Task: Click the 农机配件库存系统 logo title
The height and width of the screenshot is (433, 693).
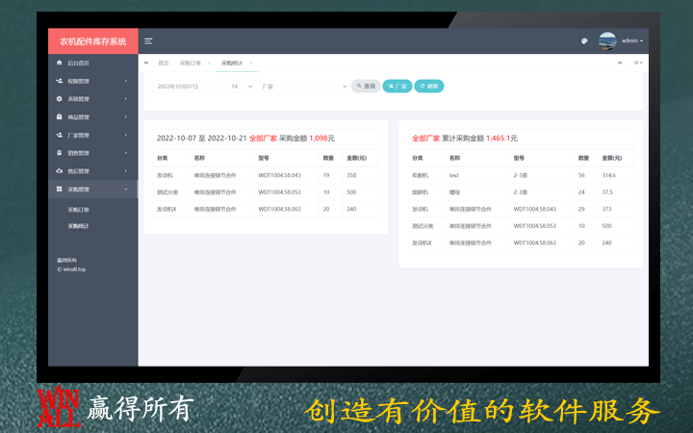Action: [93, 41]
